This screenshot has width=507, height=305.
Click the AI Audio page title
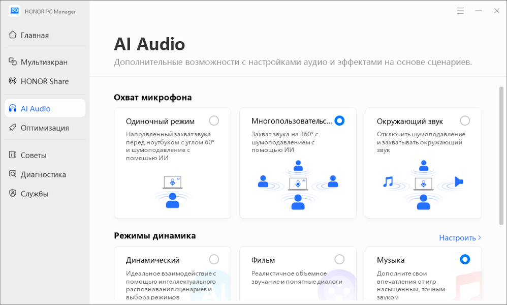pos(149,44)
